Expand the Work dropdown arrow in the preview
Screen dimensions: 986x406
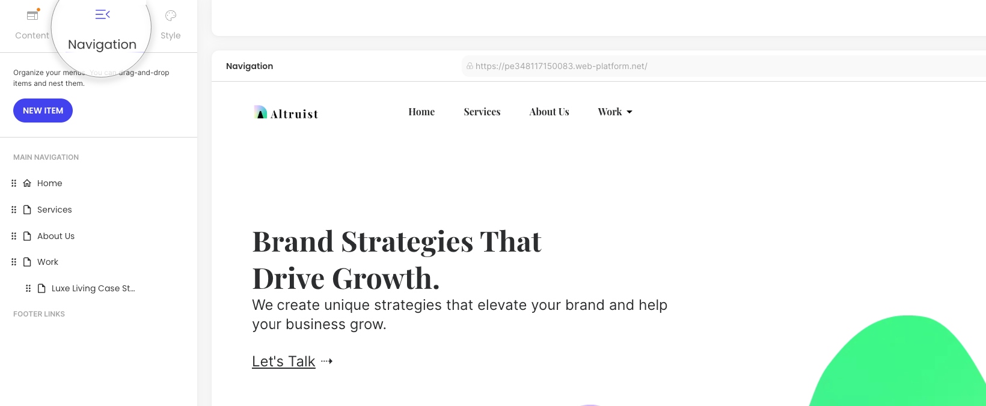[629, 112]
